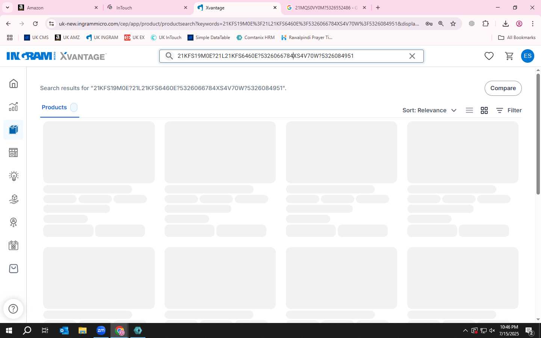The image size is (541, 338).
Task: Open the Simple DataTable bookmark
Action: click(x=209, y=38)
